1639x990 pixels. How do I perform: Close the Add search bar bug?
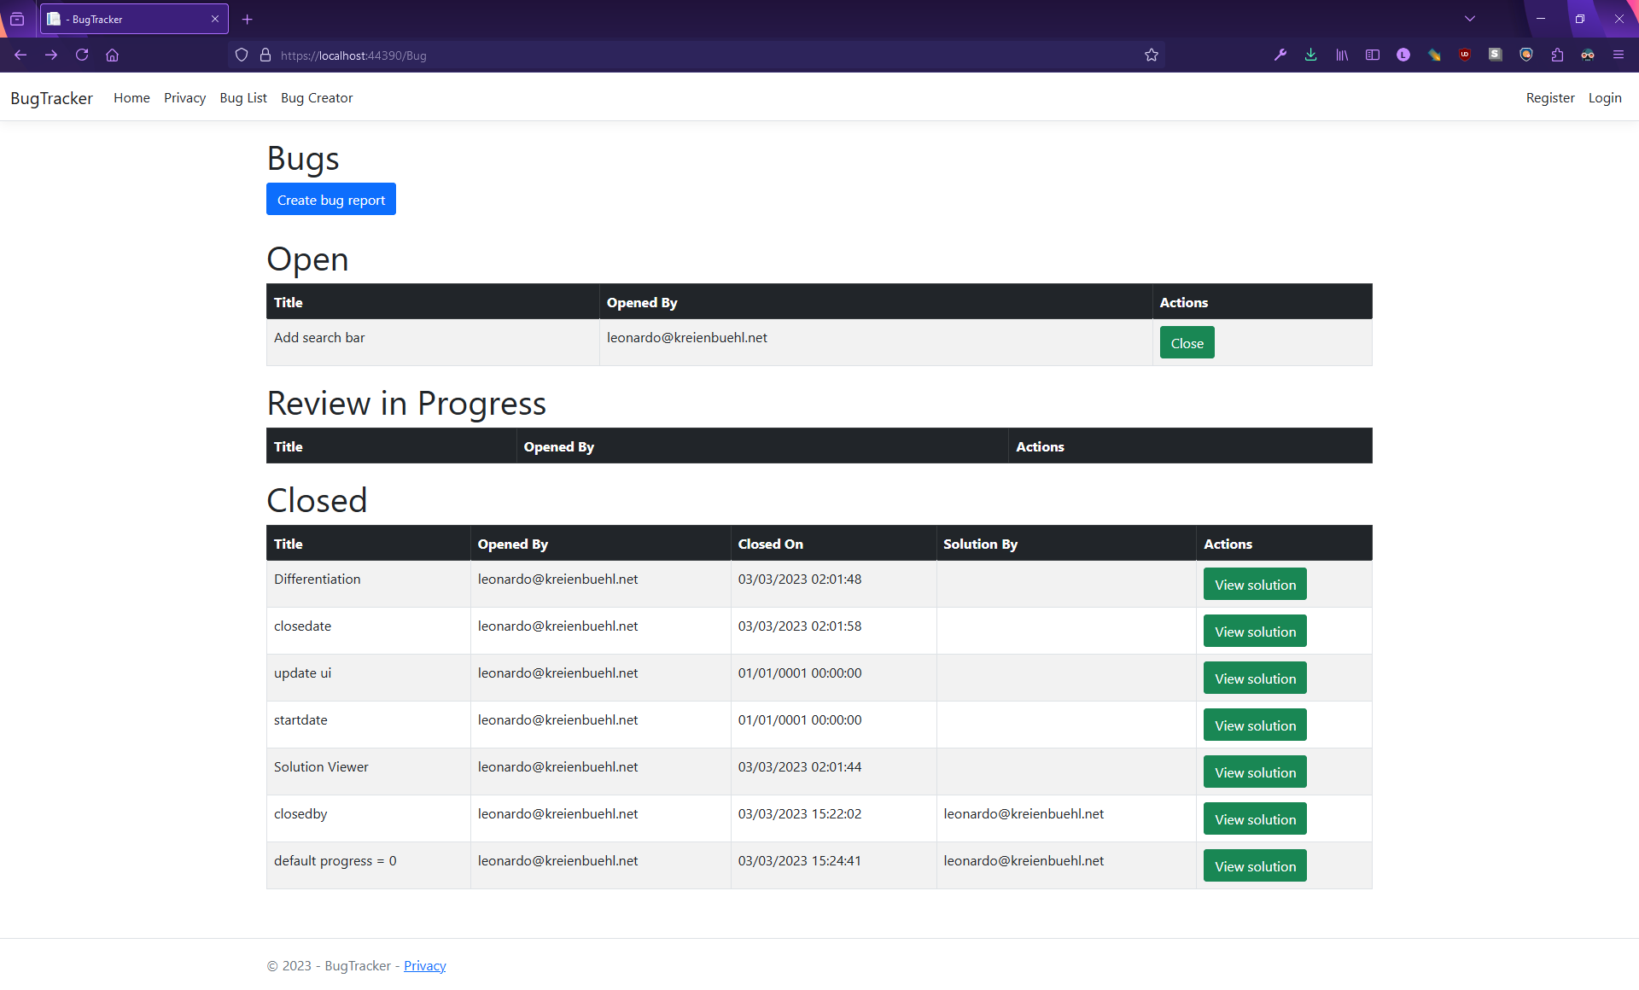tap(1187, 342)
